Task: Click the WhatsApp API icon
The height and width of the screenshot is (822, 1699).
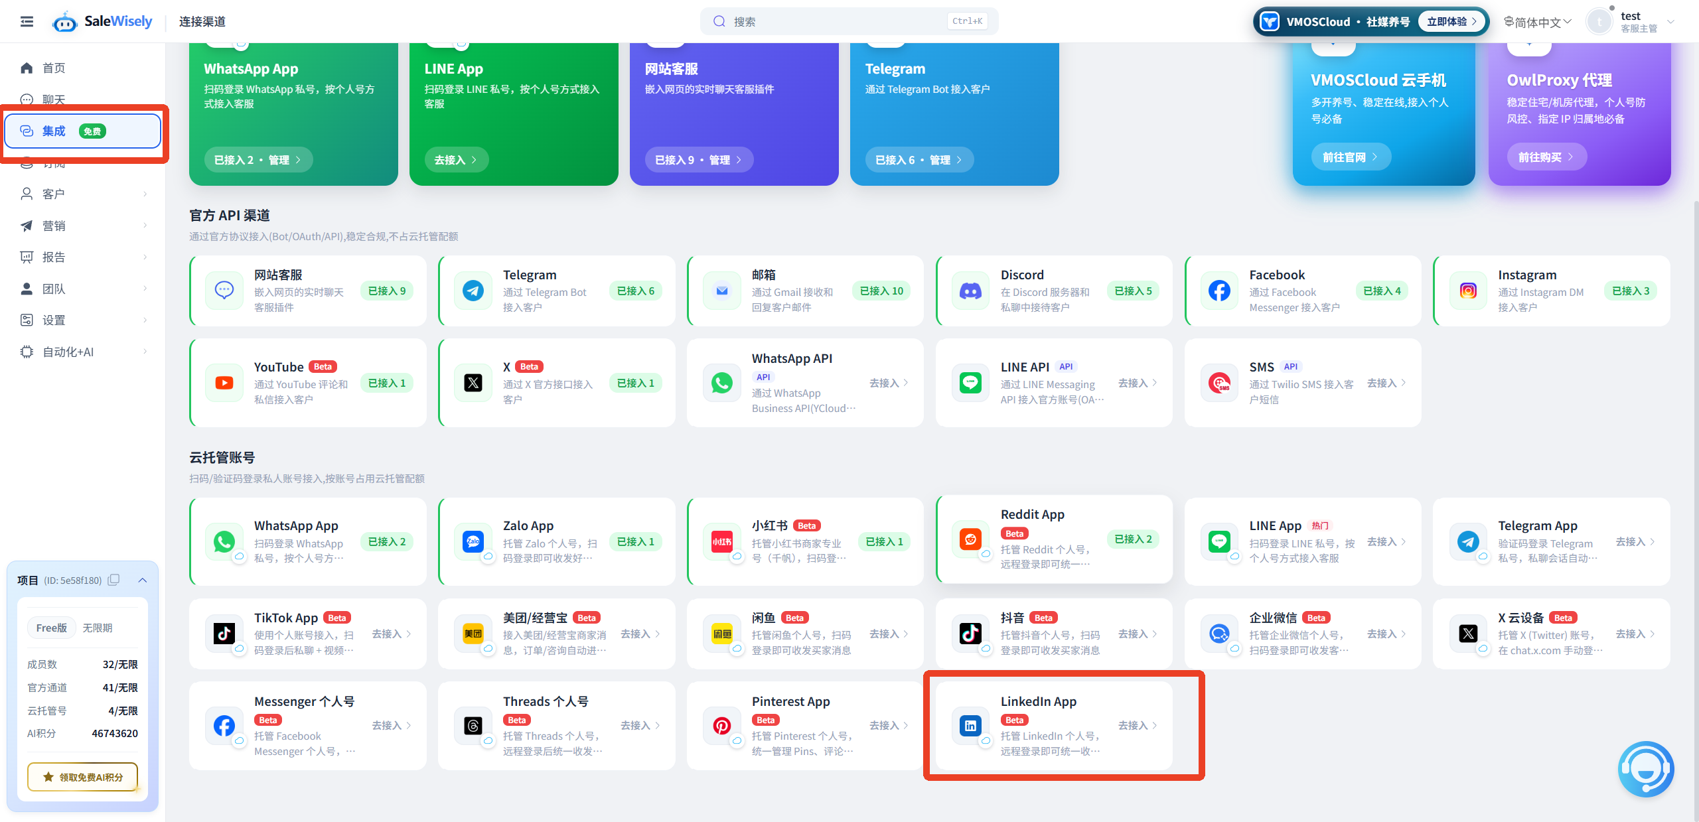Action: 722,383
